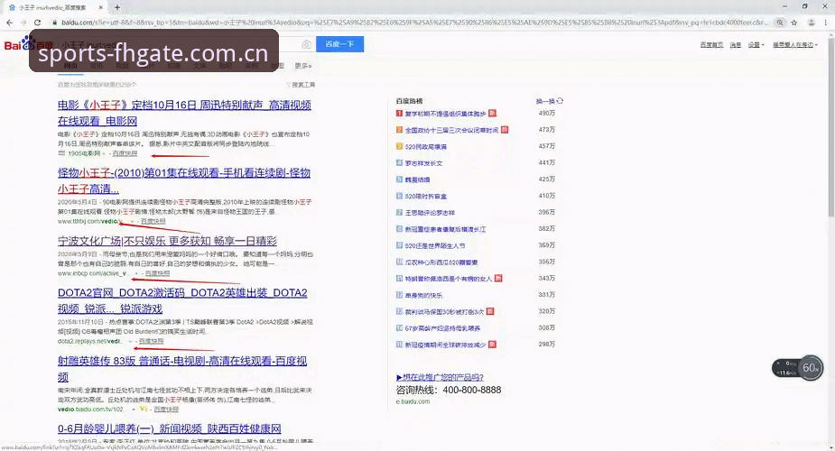Open the DOTA2官网 DOTA2激活码 result
835x451 pixels.
[182, 300]
